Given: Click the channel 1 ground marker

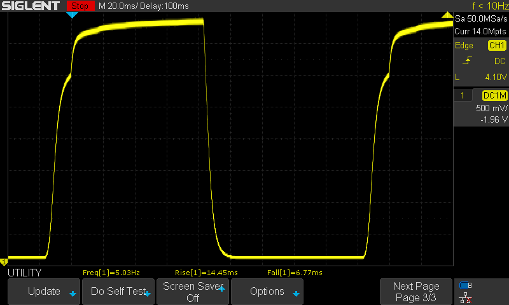Looking at the screenshot, I should (x=4, y=262).
